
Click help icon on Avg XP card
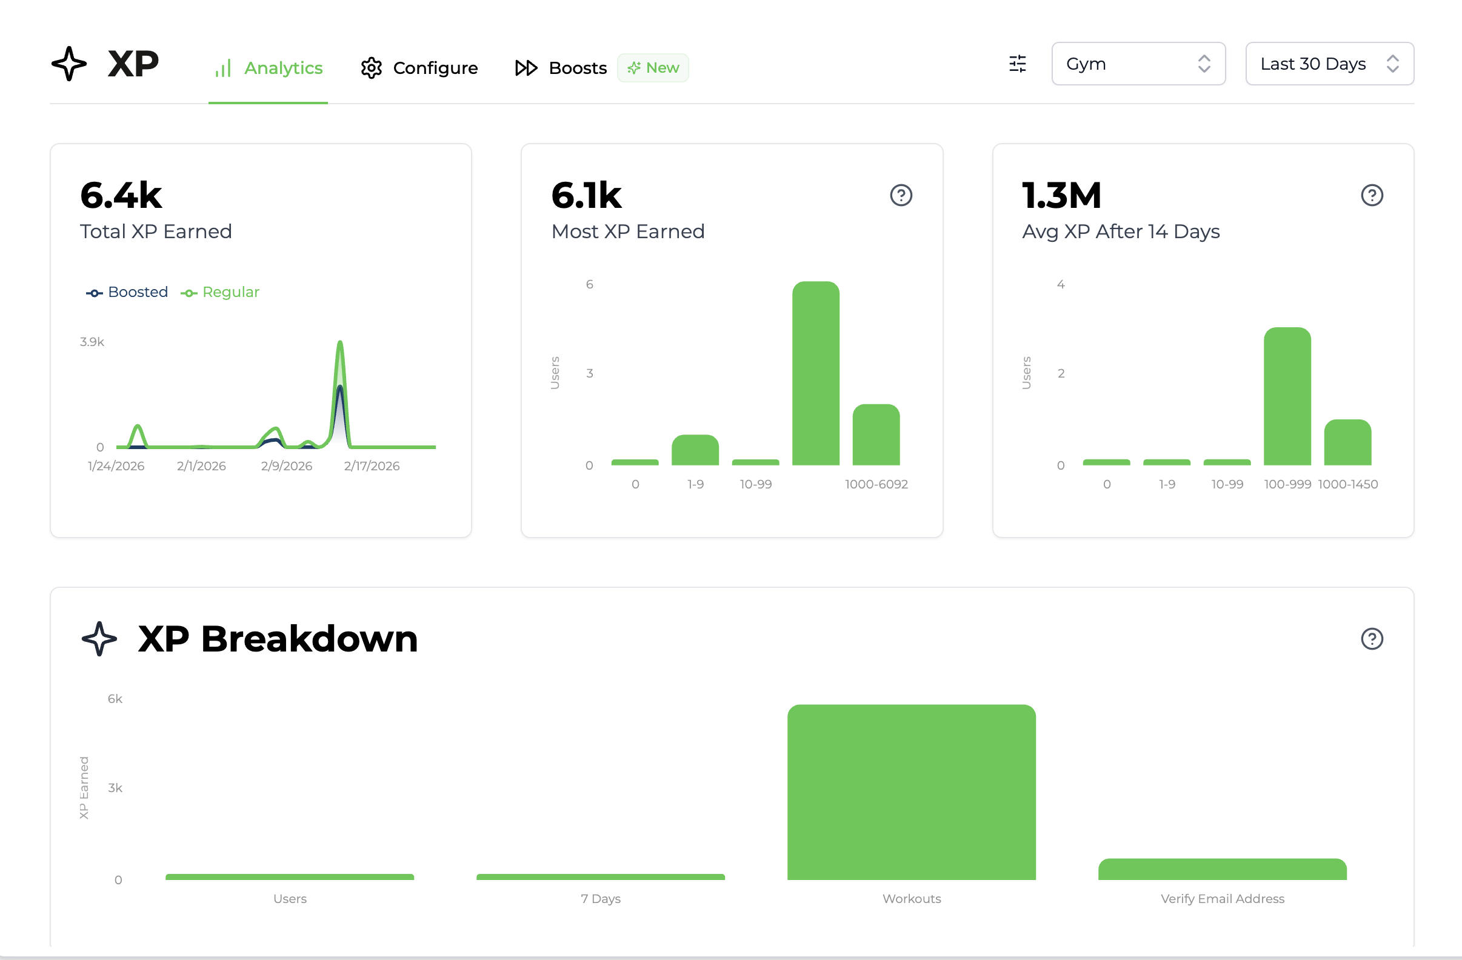tap(1371, 195)
